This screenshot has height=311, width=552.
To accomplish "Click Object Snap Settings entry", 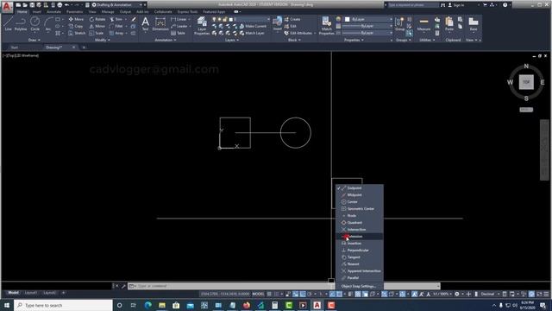I will pyautogui.click(x=359, y=286).
